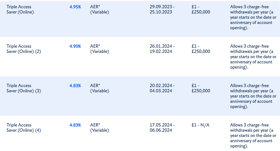
Task: Click AER* (Variable) text for Saver (4)
Action: [99, 128]
